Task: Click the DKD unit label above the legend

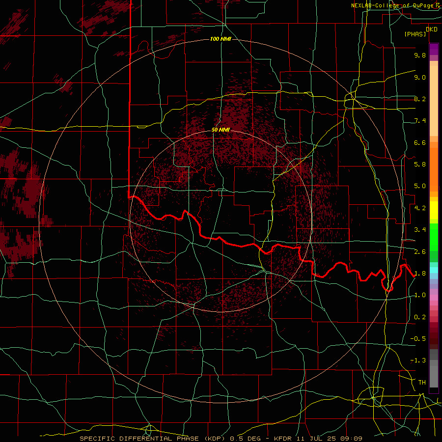Action: [432, 29]
